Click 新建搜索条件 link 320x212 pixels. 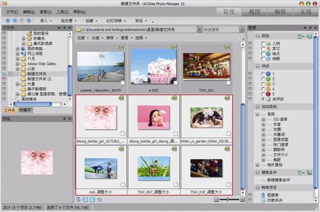coord(278,180)
